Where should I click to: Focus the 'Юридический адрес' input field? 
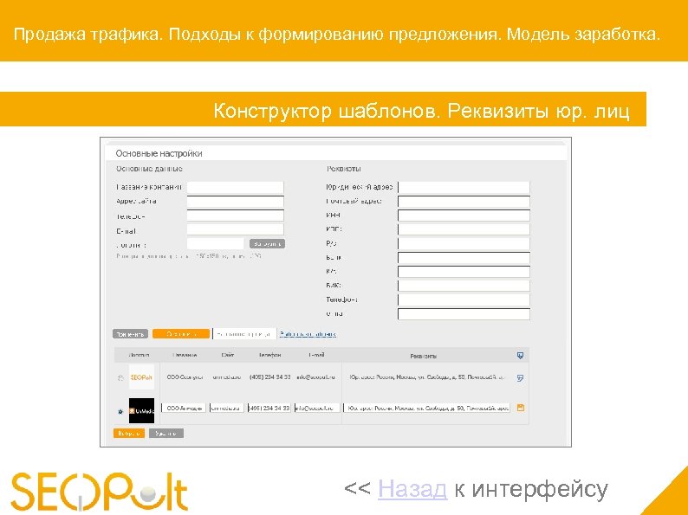464,188
